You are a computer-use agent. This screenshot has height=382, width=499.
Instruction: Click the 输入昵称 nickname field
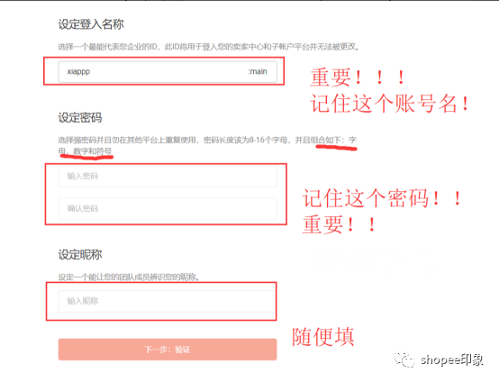click(x=168, y=301)
